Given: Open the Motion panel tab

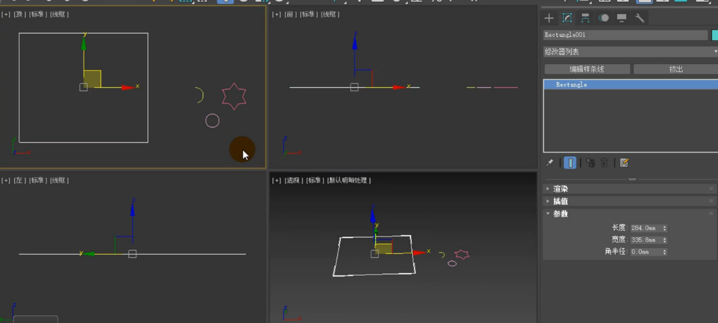Looking at the screenshot, I should pyautogui.click(x=604, y=18).
